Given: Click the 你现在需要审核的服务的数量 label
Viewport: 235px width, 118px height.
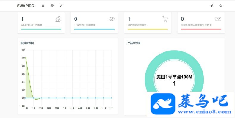Looking at the screenshot, I should (x=196, y=25).
